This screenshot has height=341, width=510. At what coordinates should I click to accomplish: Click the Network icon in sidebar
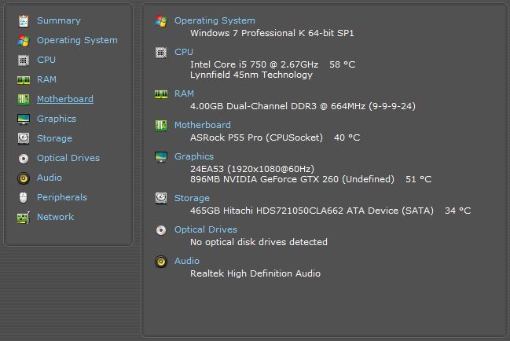(23, 217)
